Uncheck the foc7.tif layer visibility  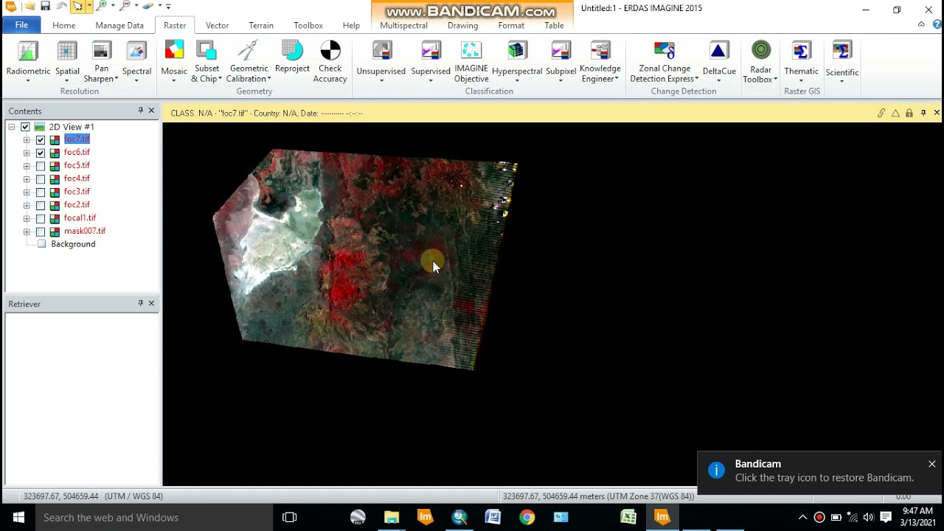click(41, 139)
